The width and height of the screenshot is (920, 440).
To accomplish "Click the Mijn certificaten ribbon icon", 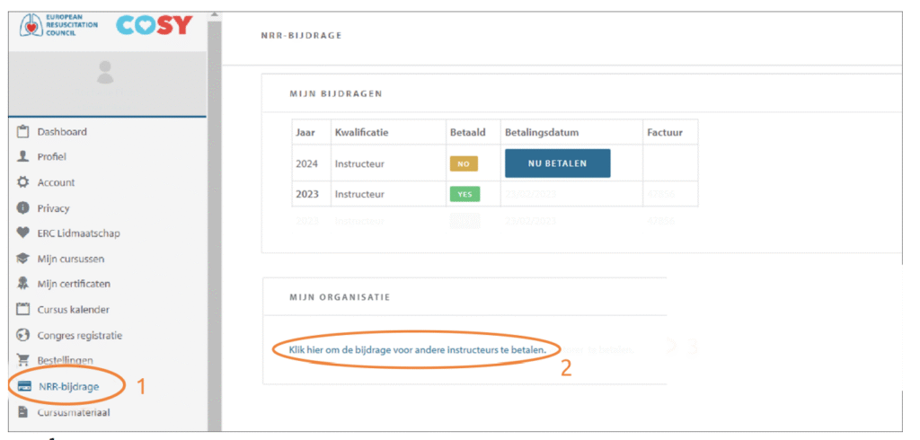I will coord(23,285).
